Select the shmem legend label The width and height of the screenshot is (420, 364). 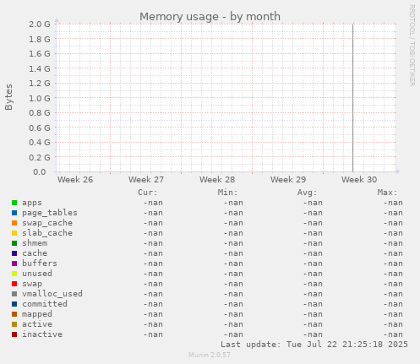(35, 243)
